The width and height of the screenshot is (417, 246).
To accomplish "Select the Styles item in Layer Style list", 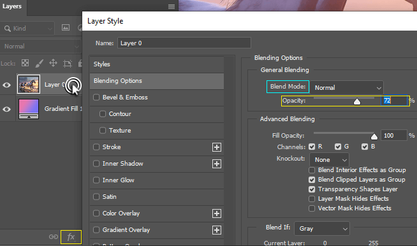I will [157, 64].
